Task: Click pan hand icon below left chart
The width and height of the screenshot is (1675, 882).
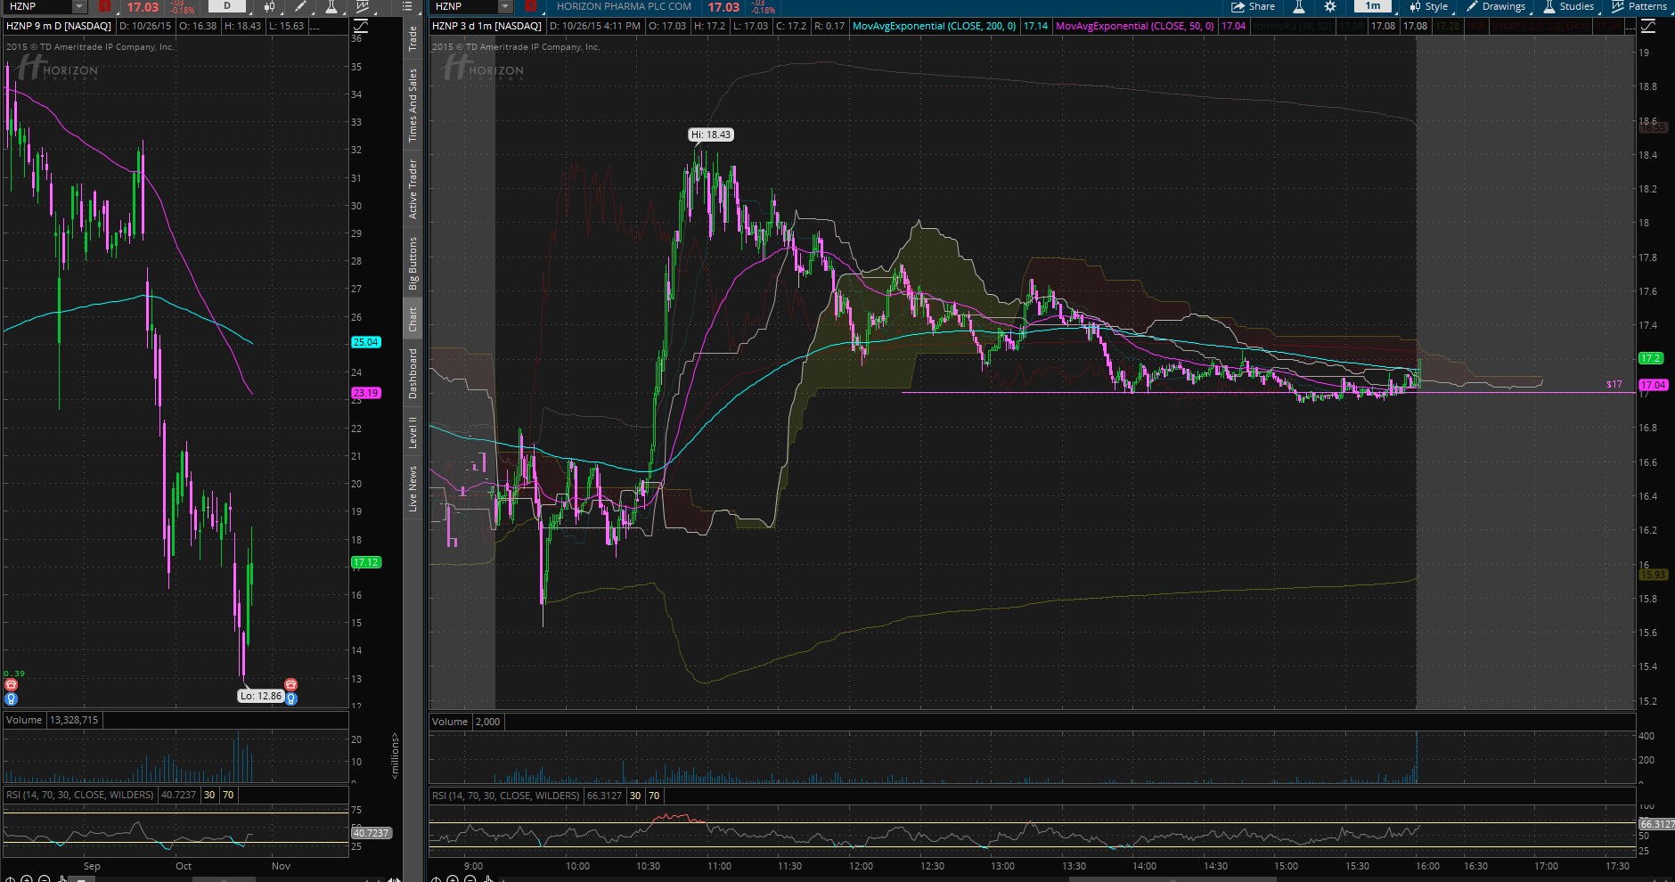Action: [61, 877]
